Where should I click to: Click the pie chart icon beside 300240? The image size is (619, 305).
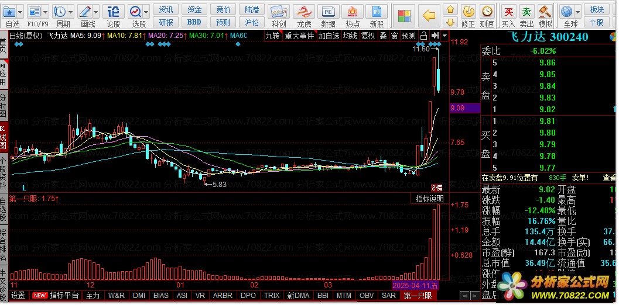point(614,37)
